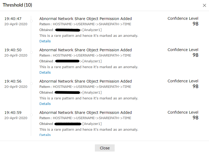
Task: Click the anomaly heading for the 19:40:56 entry
Action: click(85, 81)
